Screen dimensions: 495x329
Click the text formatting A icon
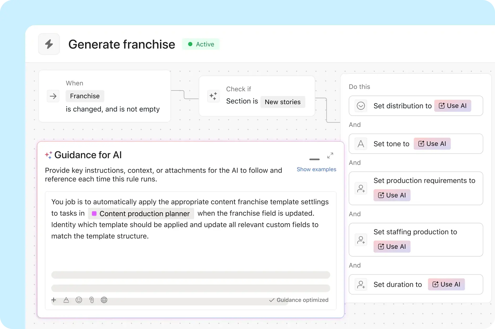pos(66,300)
